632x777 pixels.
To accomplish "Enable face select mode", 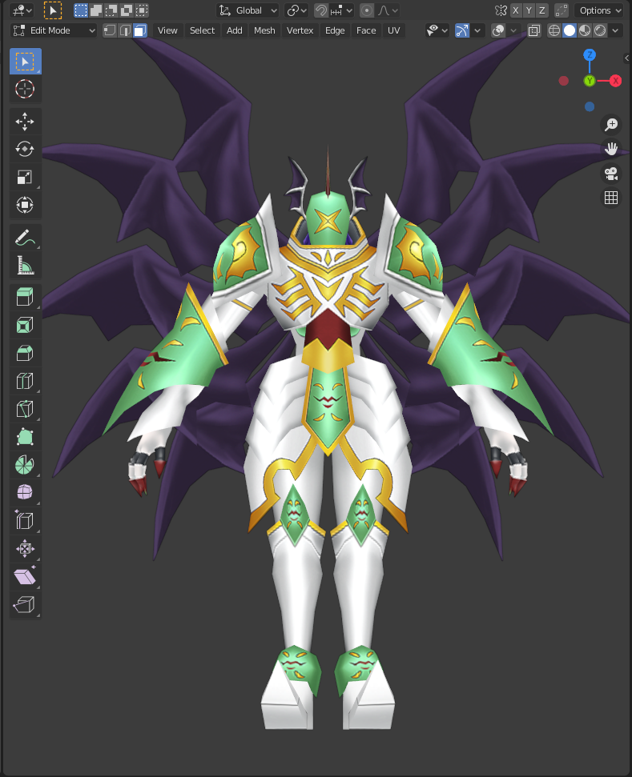I will click(140, 30).
